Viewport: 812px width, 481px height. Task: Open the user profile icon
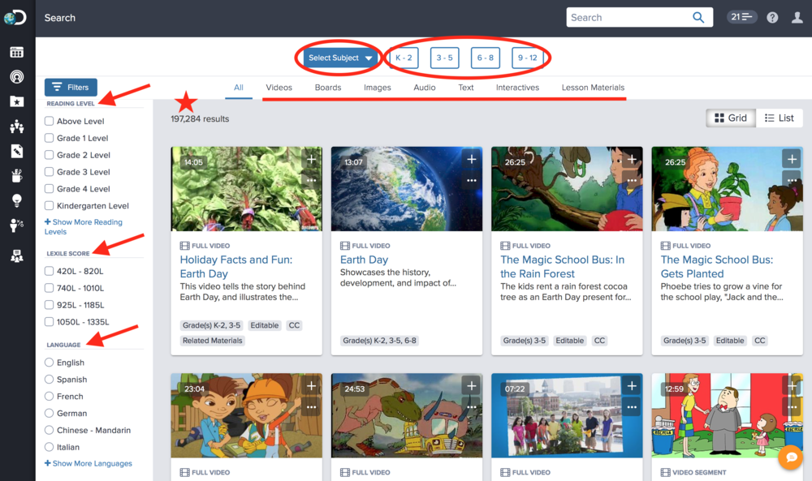point(797,18)
